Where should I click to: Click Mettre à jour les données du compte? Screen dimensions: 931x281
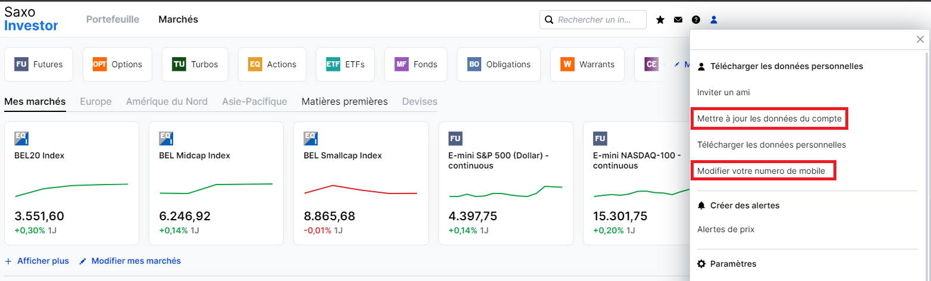coord(769,118)
